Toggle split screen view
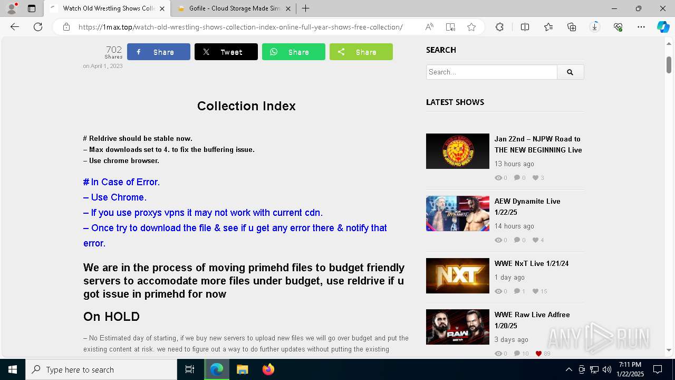The image size is (675, 380). [x=525, y=27]
